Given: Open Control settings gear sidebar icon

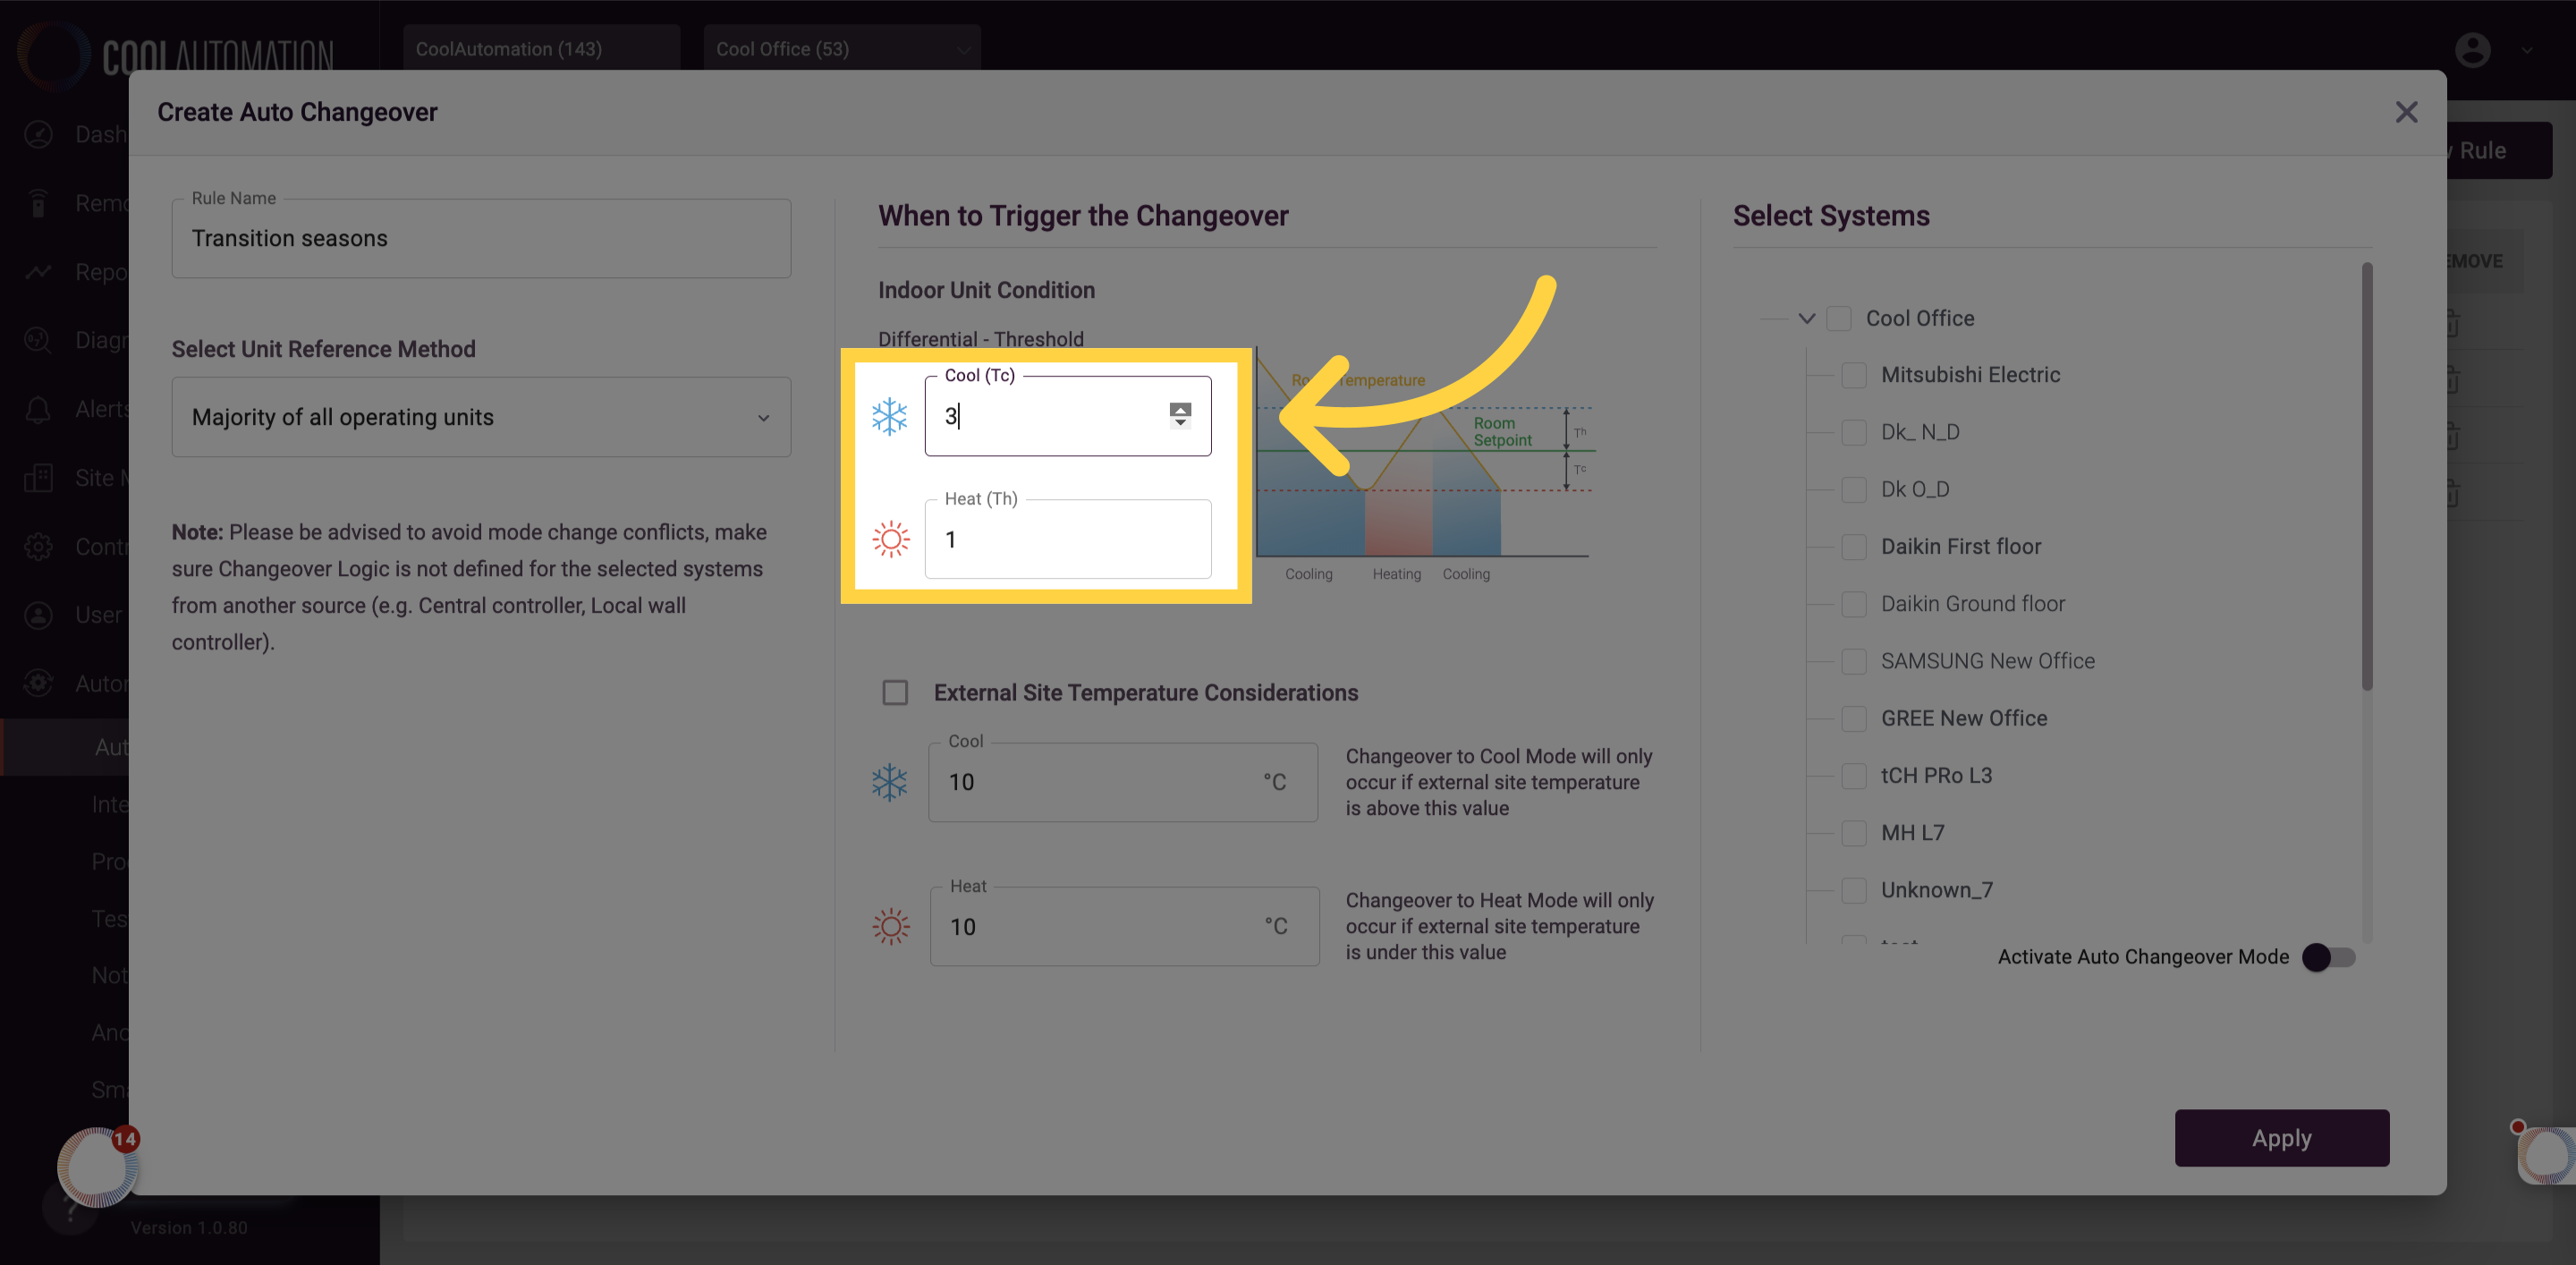Looking at the screenshot, I should coord(38,546).
